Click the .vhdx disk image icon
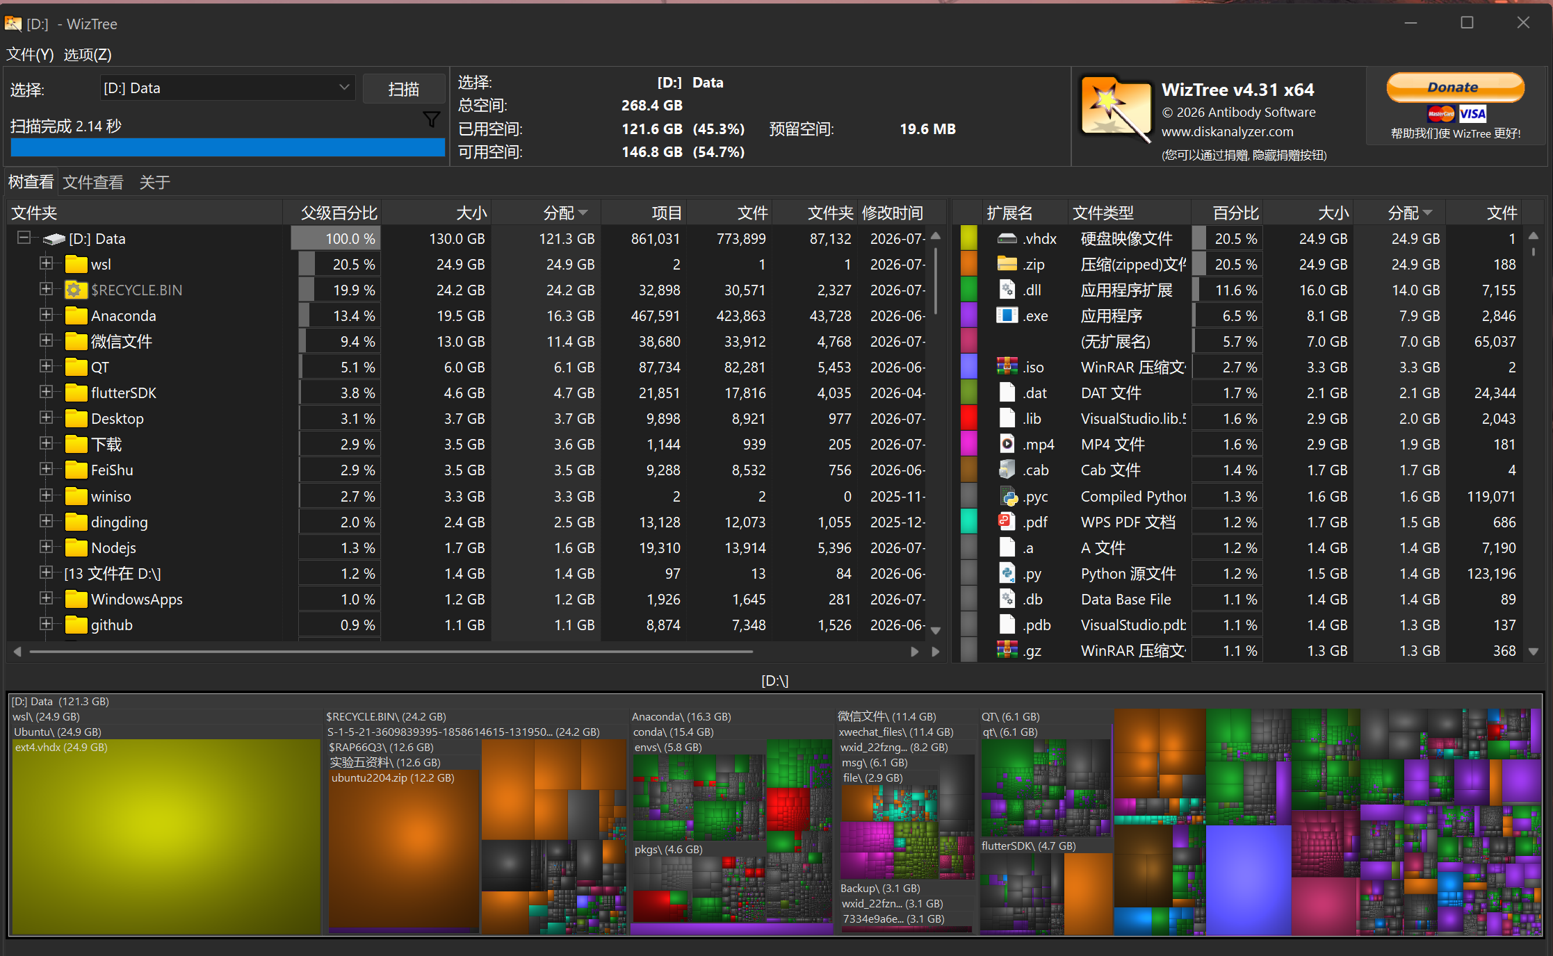The height and width of the screenshot is (956, 1553). click(x=1007, y=238)
